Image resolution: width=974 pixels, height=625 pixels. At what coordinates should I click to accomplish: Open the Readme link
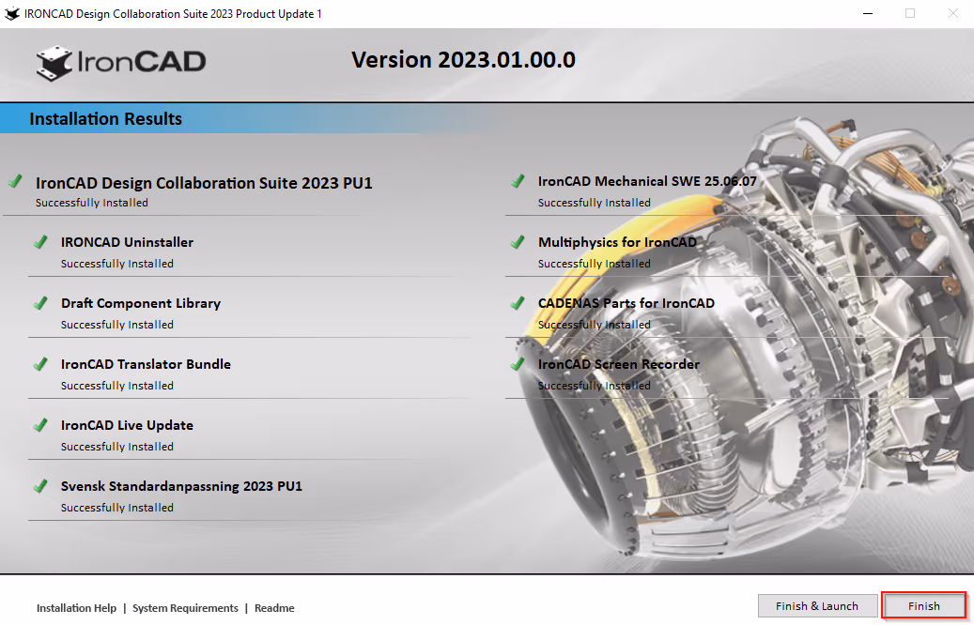[x=274, y=608]
